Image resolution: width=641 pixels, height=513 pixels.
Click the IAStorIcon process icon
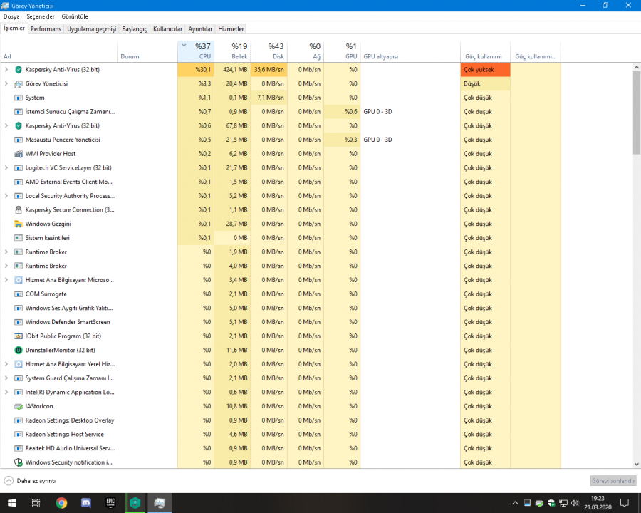coord(19,406)
